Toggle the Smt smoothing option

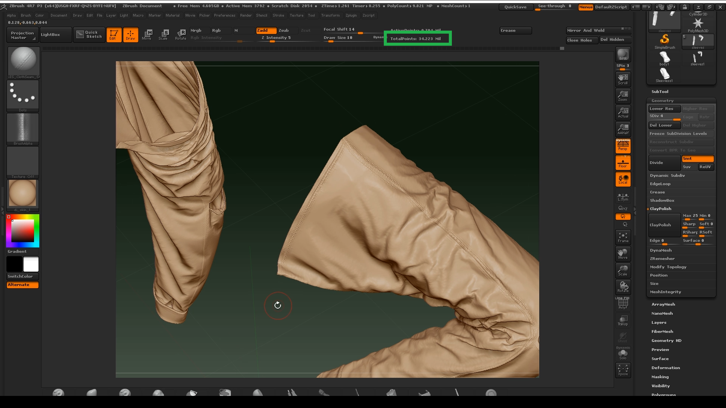coord(697,159)
